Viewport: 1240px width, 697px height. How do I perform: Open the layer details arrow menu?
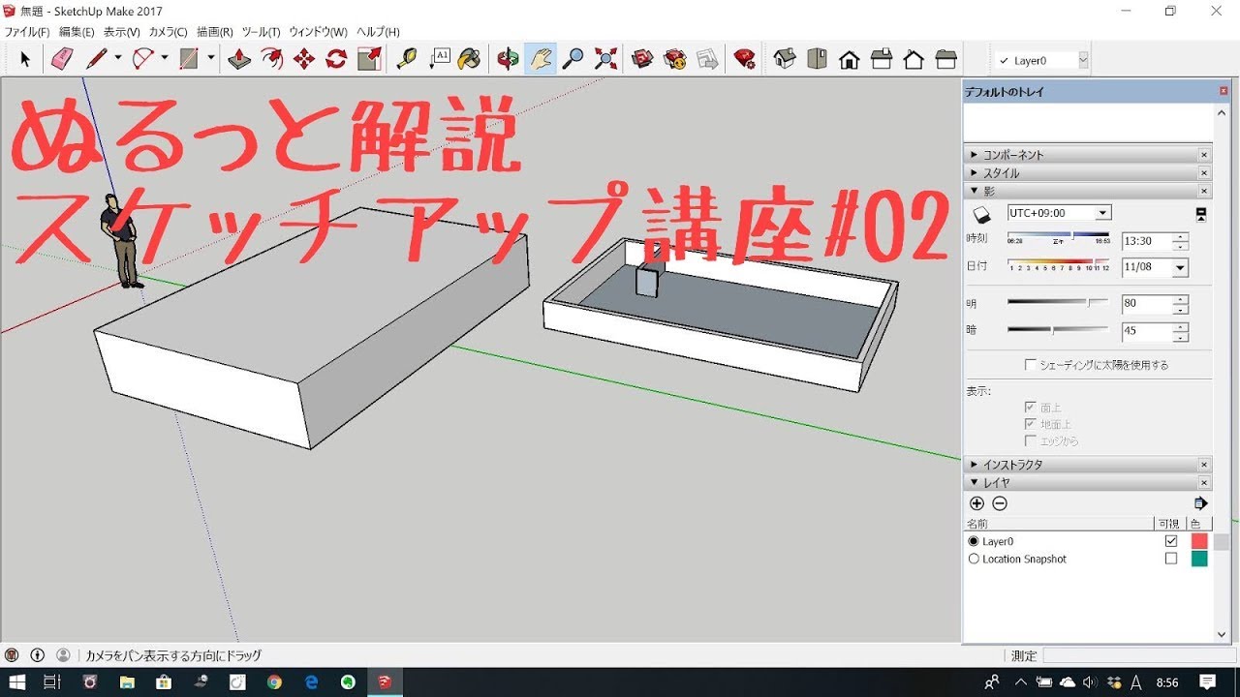[1201, 503]
